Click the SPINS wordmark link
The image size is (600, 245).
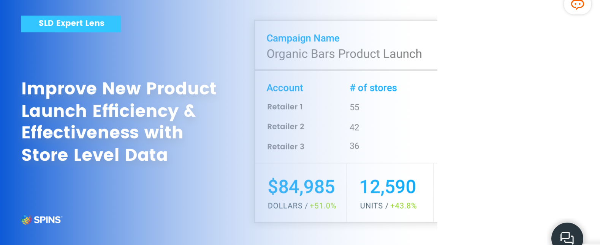click(x=46, y=219)
